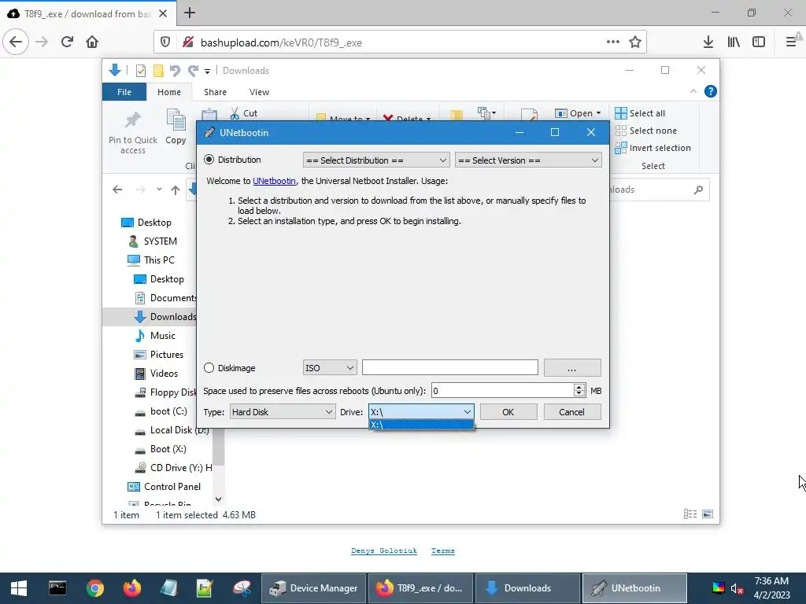The width and height of the screenshot is (806, 604).
Task: Click the Cut scissors icon
Action: point(235,113)
